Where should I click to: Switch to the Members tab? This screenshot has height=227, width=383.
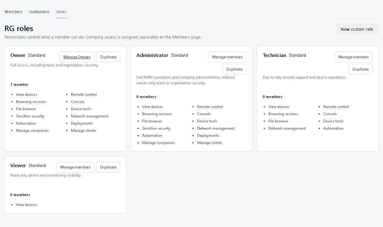point(13,12)
